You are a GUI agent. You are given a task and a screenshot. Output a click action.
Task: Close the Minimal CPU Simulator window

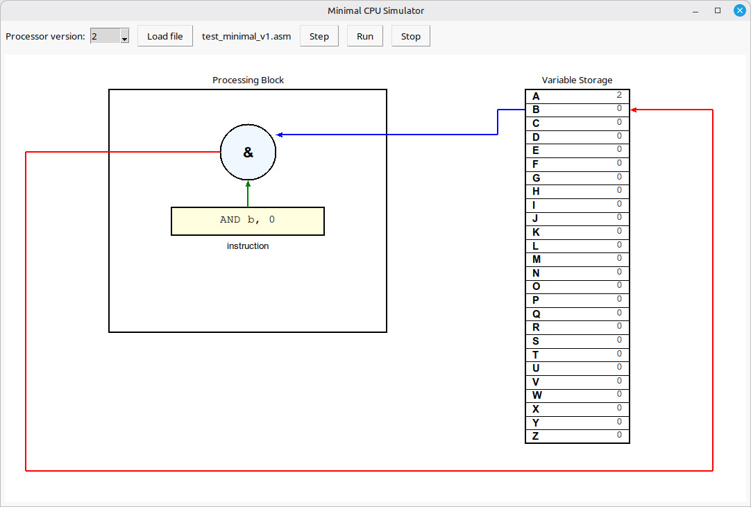coord(739,10)
